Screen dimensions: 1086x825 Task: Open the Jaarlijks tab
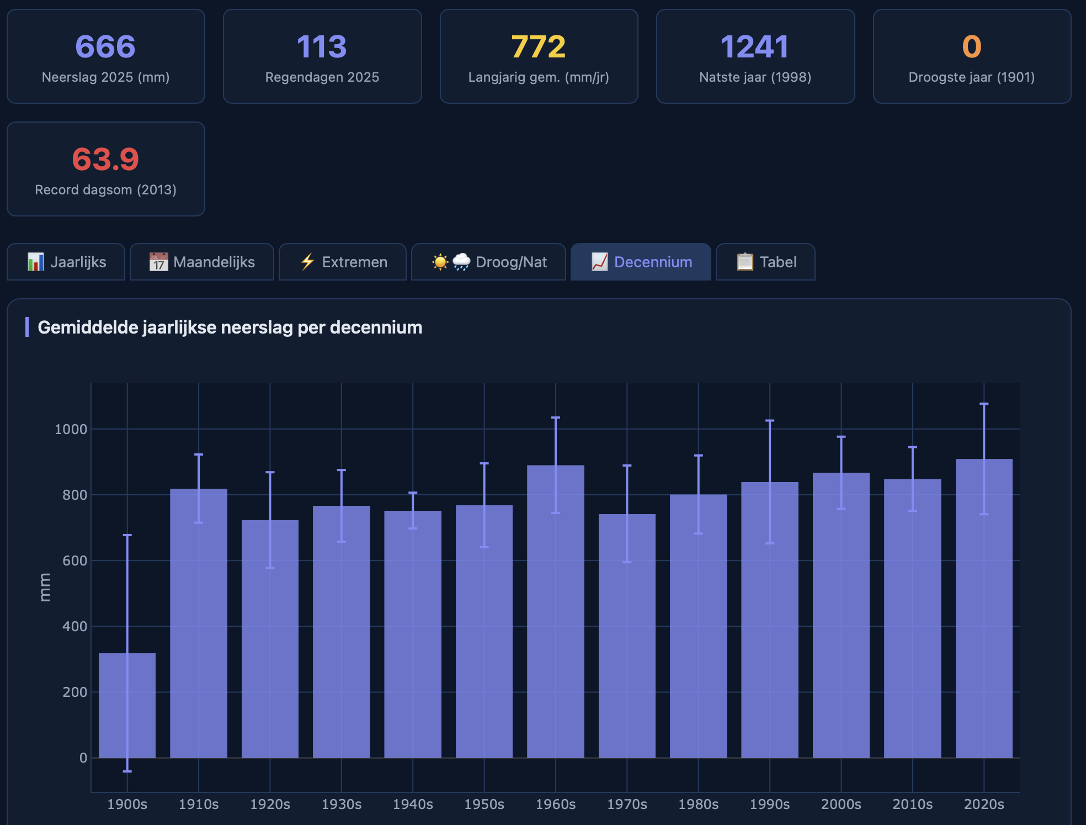[x=78, y=262]
